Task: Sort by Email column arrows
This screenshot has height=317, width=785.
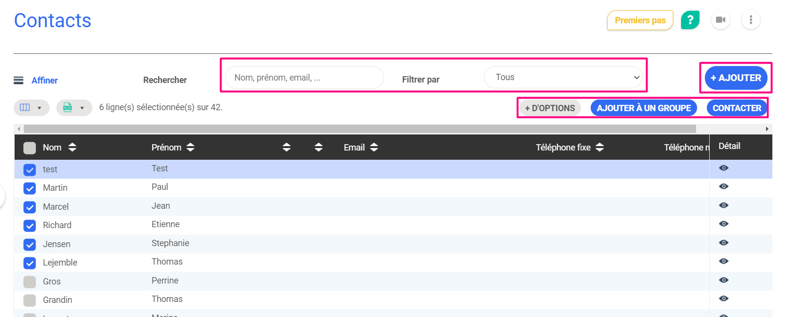Action: [x=374, y=147]
